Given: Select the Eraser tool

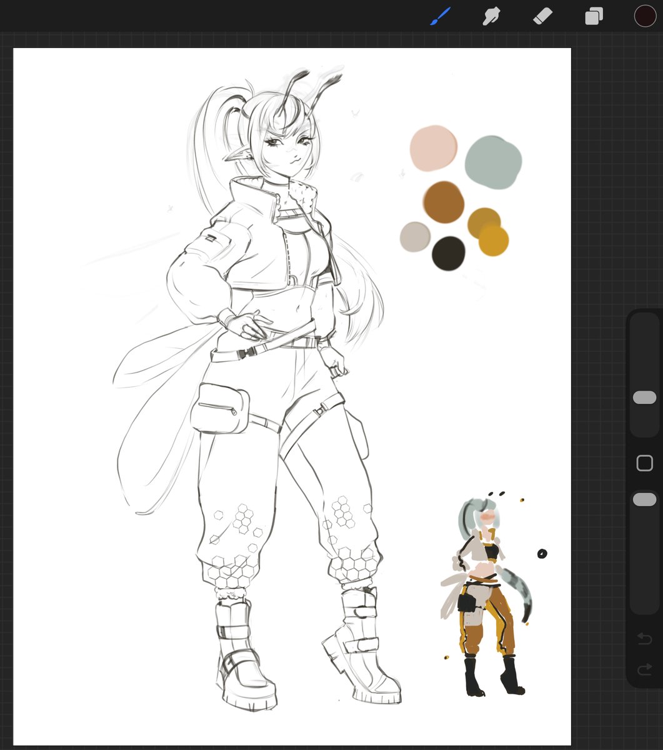Looking at the screenshot, I should [x=542, y=16].
